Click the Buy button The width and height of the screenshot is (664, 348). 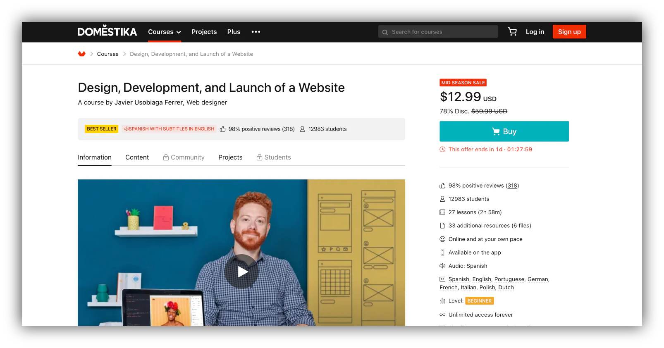pyautogui.click(x=504, y=131)
